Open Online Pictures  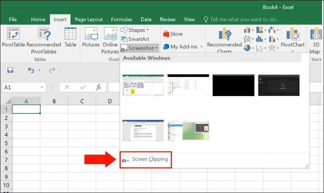click(110, 41)
